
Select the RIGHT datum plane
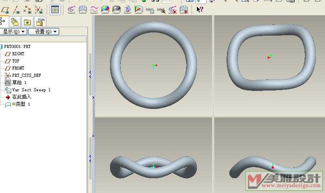(18, 54)
